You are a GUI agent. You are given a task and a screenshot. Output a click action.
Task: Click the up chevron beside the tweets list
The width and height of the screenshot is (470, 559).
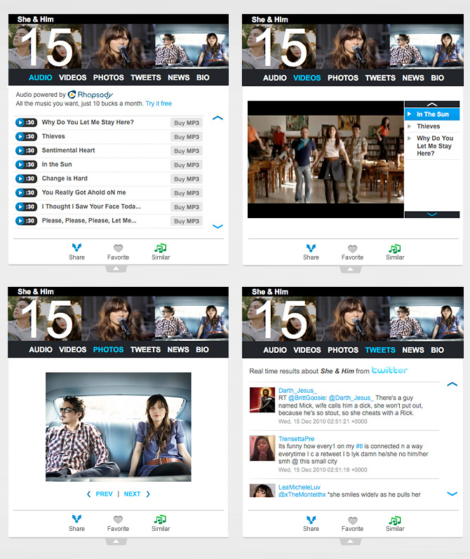(x=452, y=384)
